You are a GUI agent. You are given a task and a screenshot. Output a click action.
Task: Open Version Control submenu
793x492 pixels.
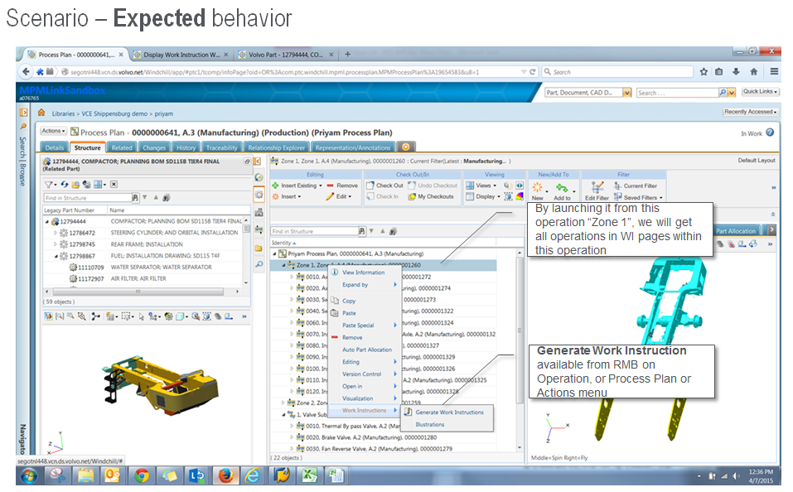pyautogui.click(x=364, y=374)
